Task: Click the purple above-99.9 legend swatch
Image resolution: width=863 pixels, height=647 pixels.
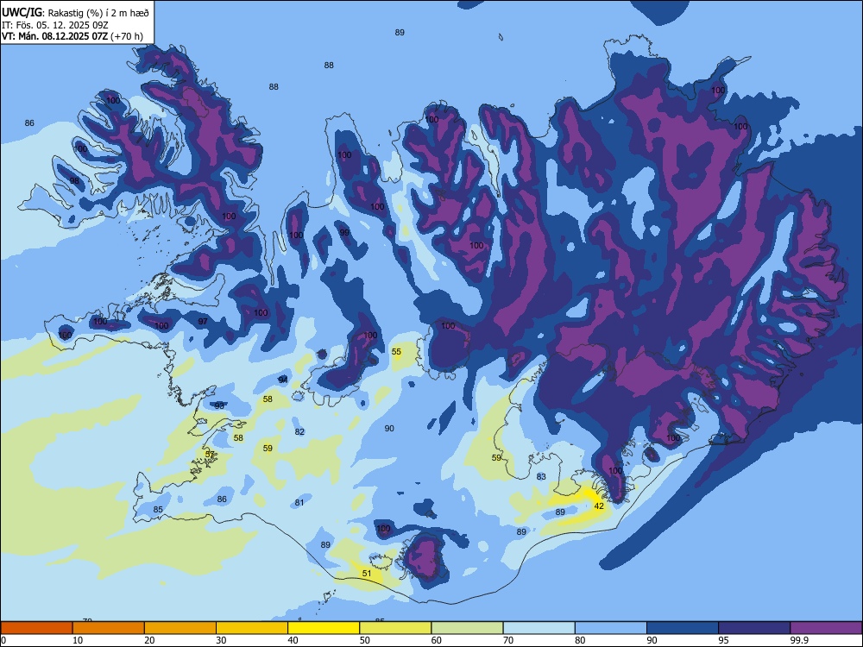Action: [826, 628]
